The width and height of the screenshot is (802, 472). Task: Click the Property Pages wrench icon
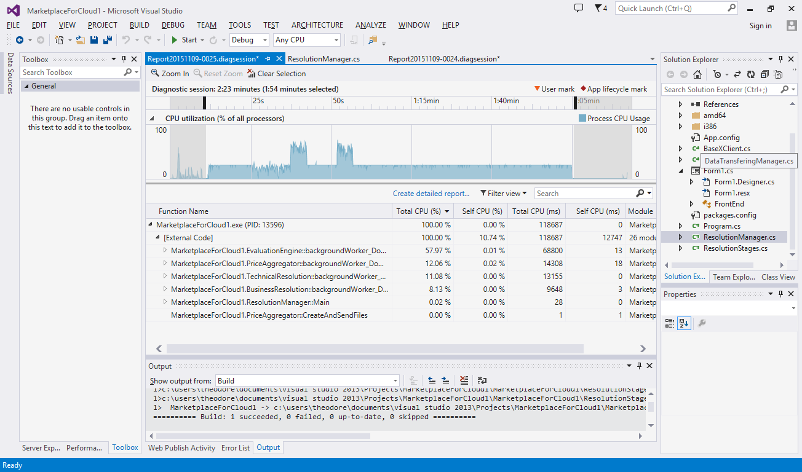pyautogui.click(x=702, y=323)
